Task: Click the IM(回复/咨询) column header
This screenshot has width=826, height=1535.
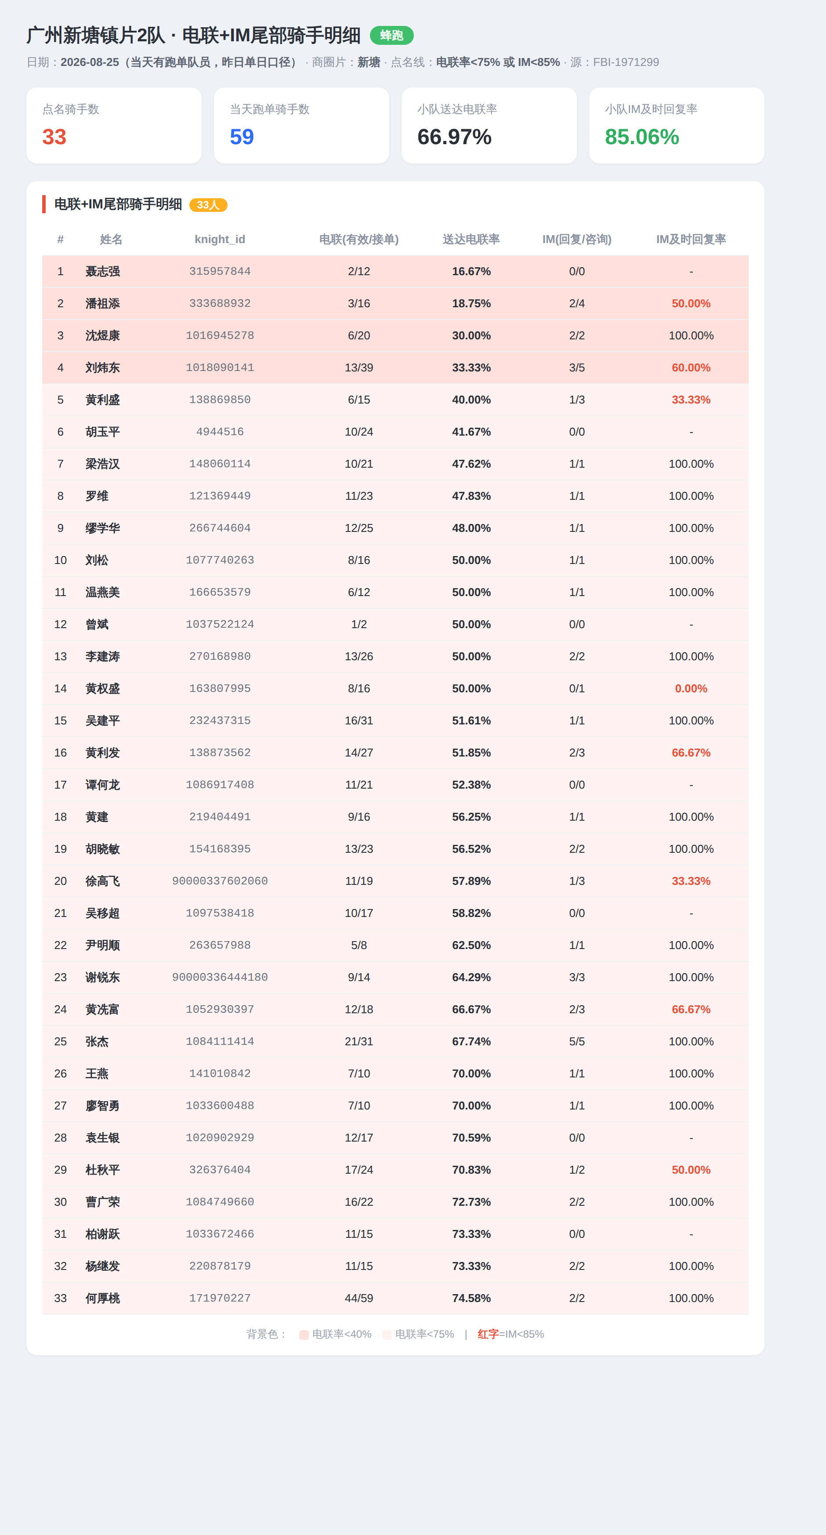Action: [576, 239]
